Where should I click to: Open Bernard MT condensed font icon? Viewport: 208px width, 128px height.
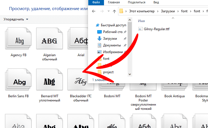[49, 82]
